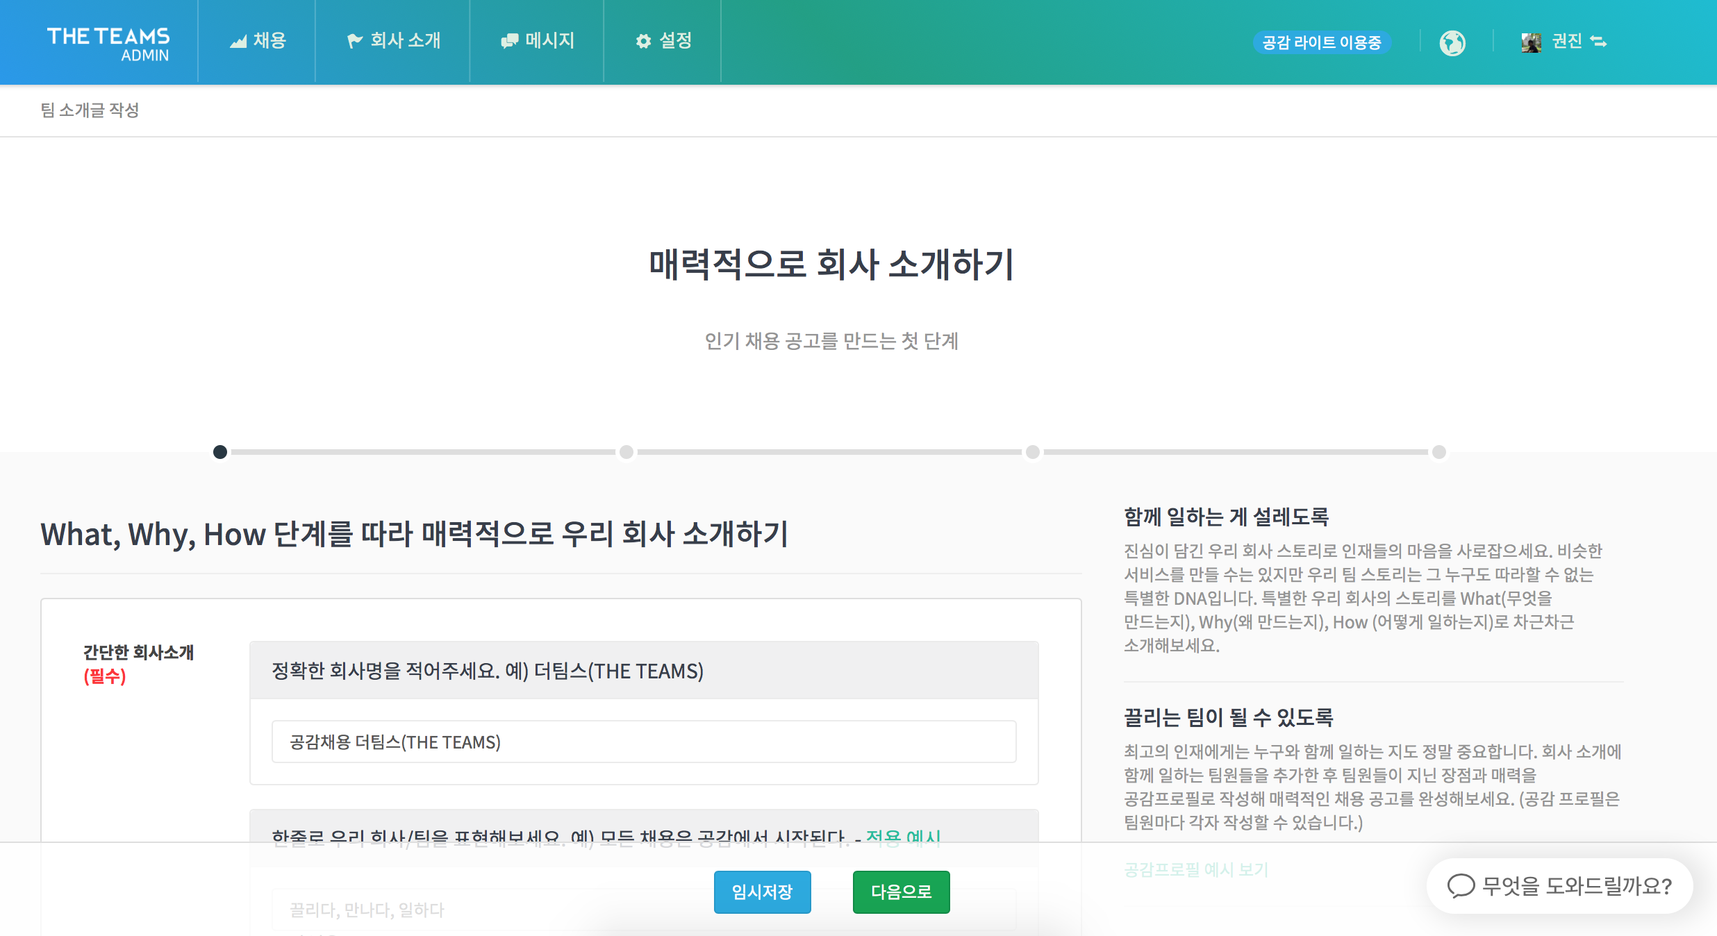Click THE TEAMS ADMIN logo

108,43
